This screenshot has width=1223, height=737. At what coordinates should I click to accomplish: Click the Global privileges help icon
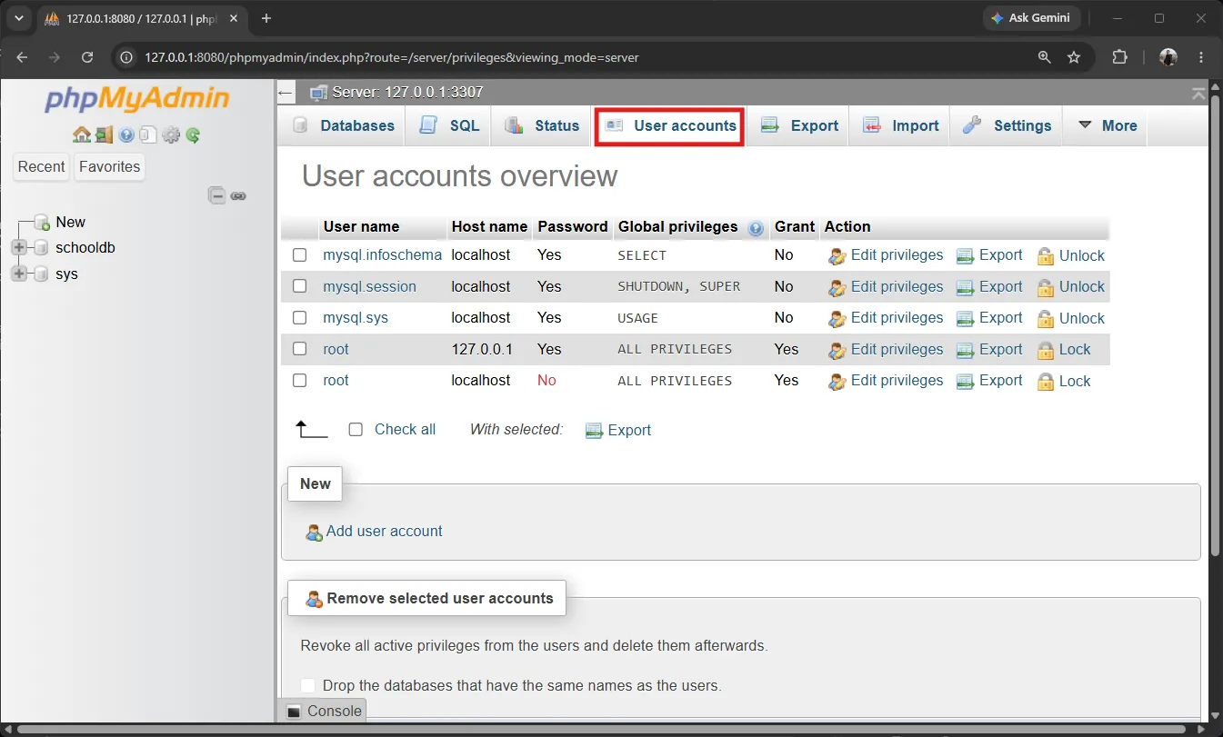point(755,228)
